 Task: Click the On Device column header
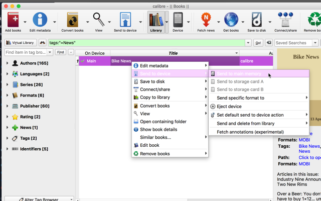click(95, 53)
